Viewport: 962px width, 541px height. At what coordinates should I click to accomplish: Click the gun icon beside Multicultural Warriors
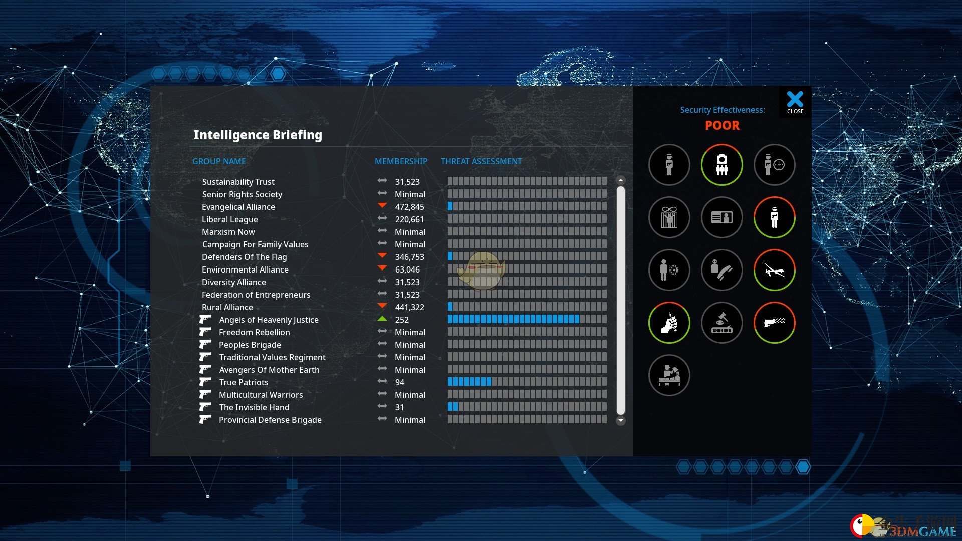pyautogui.click(x=205, y=394)
